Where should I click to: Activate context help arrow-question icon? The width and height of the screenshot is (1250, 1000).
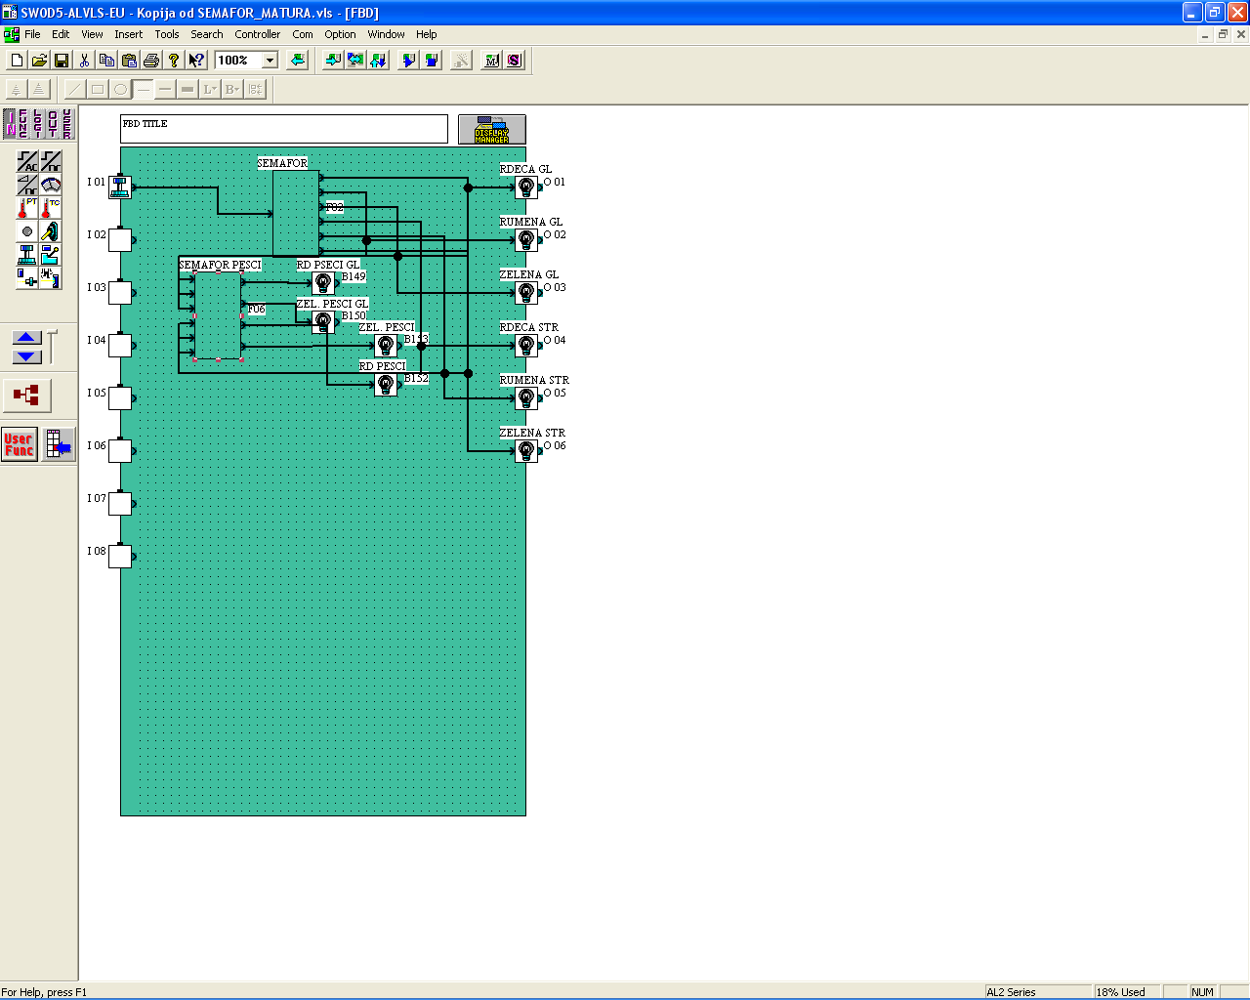[196, 60]
